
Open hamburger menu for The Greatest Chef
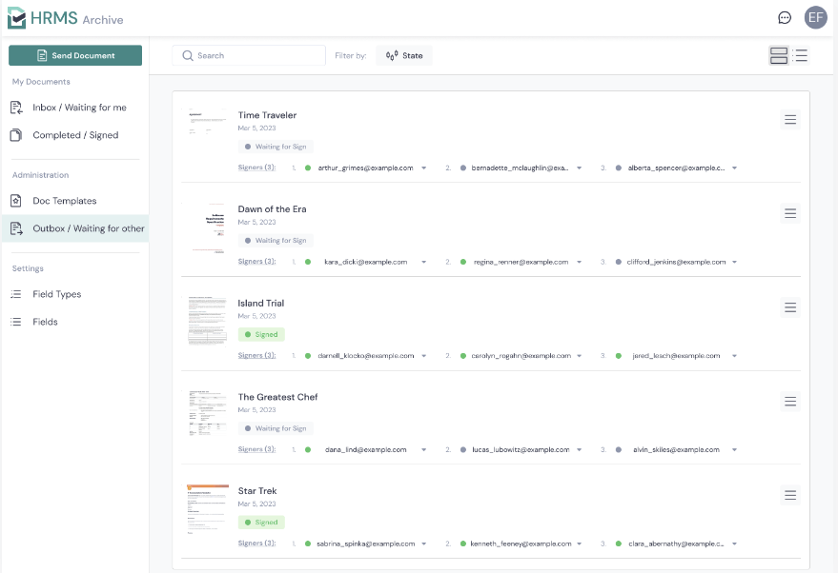click(790, 402)
